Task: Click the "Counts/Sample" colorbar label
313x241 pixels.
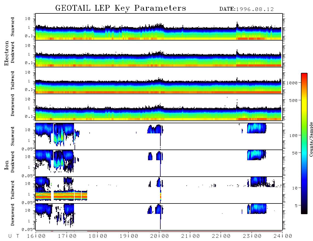Action: click(x=311, y=139)
